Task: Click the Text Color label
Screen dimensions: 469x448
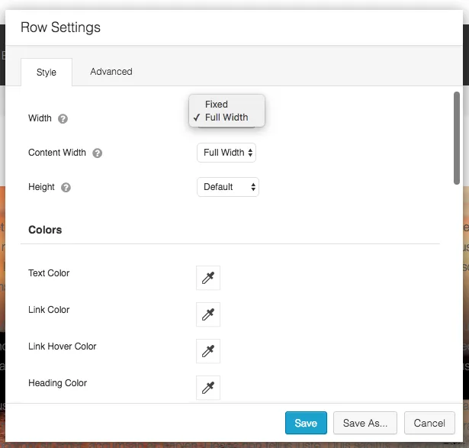Action: (49, 273)
